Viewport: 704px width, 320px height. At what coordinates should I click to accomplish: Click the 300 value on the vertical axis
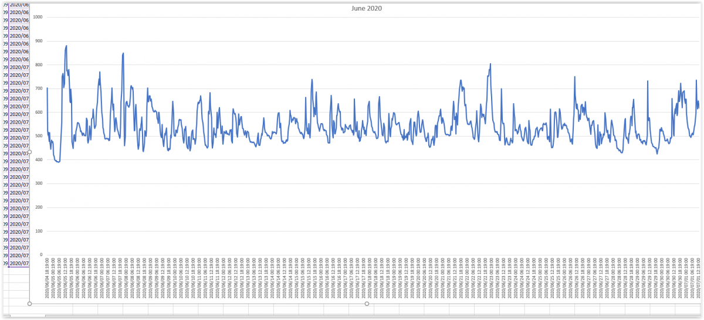39,183
